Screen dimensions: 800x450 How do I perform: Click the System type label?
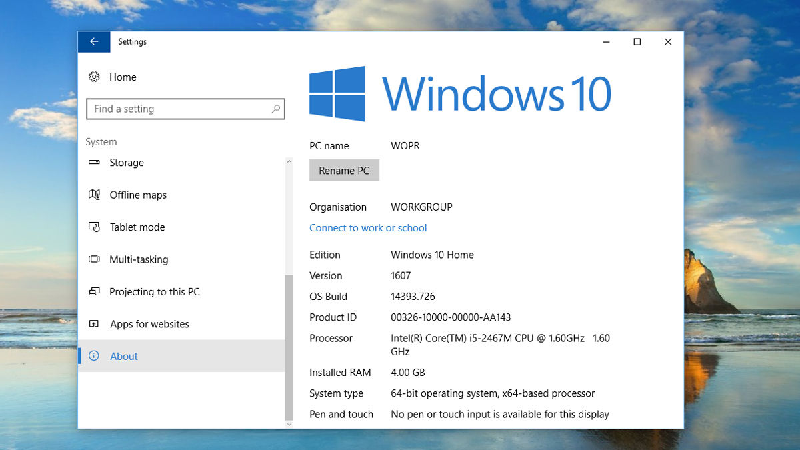tap(336, 393)
